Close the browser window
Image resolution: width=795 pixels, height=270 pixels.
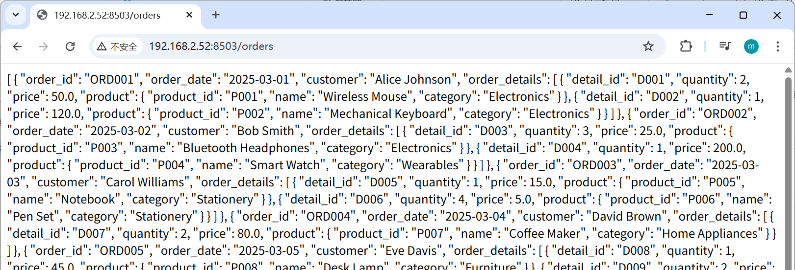(x=777, y=15)
